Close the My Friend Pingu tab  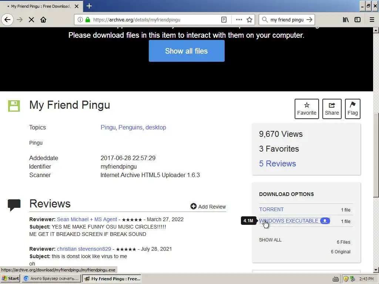point(77,6)
